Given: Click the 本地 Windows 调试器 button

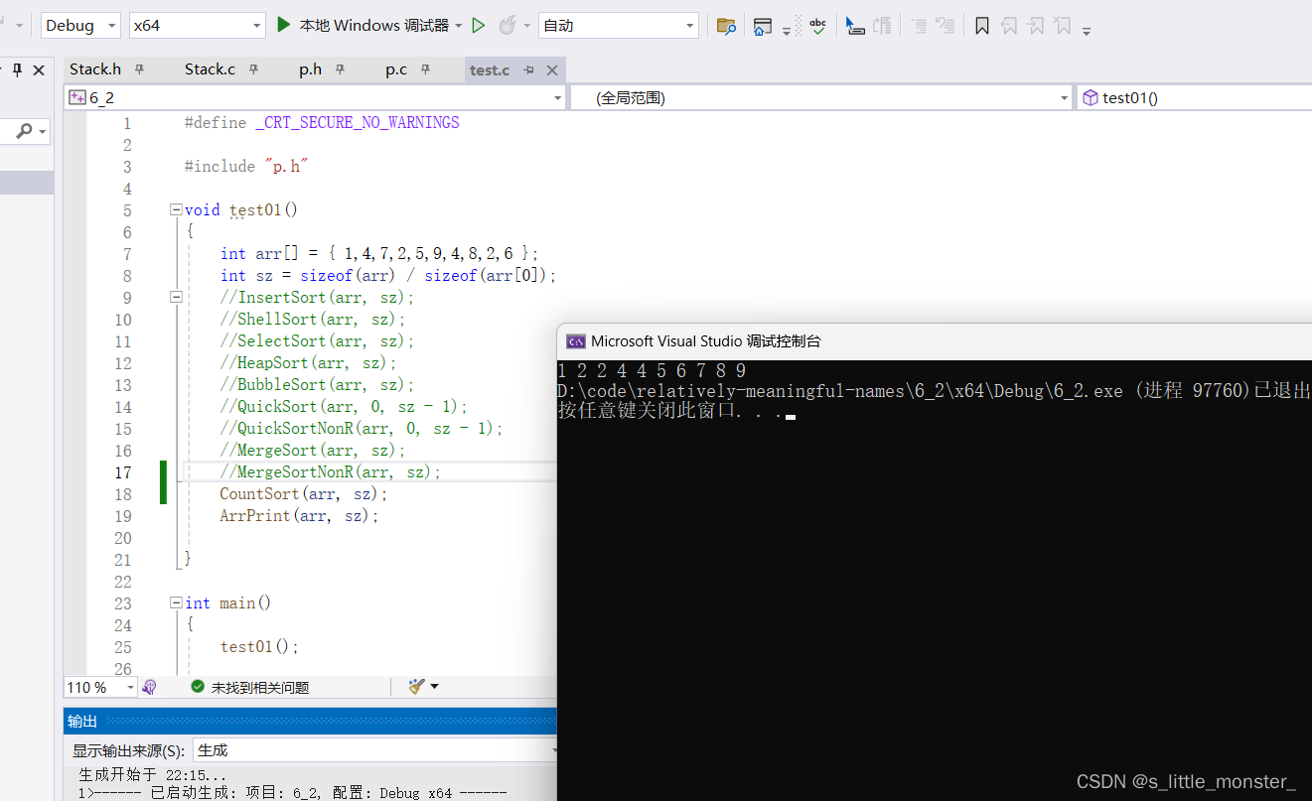Looking at the screenshot, I should click(373, 26).
